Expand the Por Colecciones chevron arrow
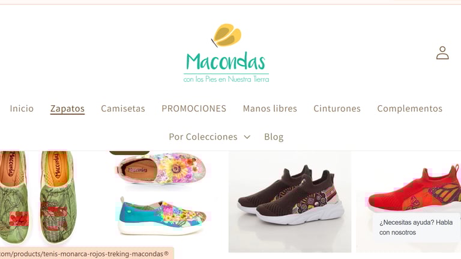 247,137
